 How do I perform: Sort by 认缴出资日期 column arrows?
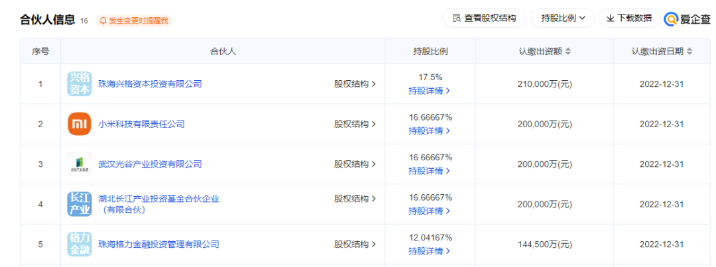(689, 52)
